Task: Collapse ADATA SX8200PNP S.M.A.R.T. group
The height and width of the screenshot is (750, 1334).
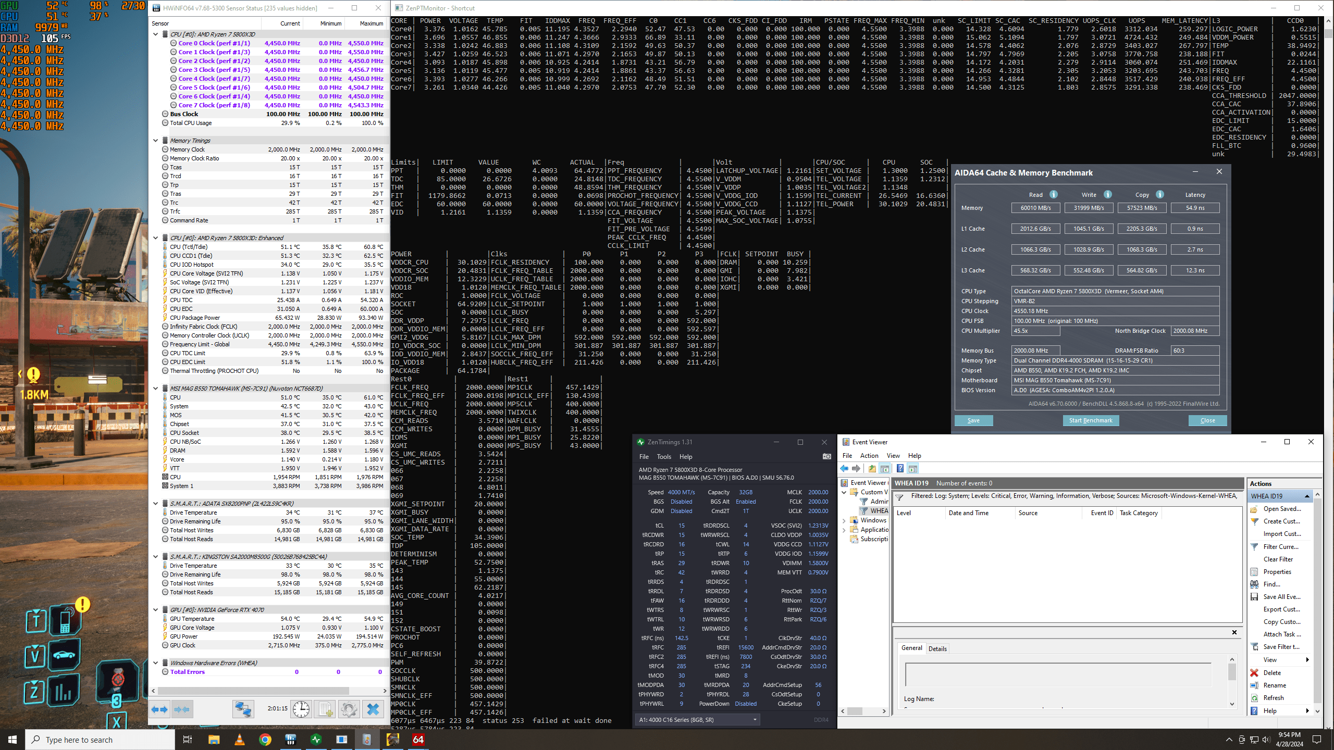Action: coord(155,504)
